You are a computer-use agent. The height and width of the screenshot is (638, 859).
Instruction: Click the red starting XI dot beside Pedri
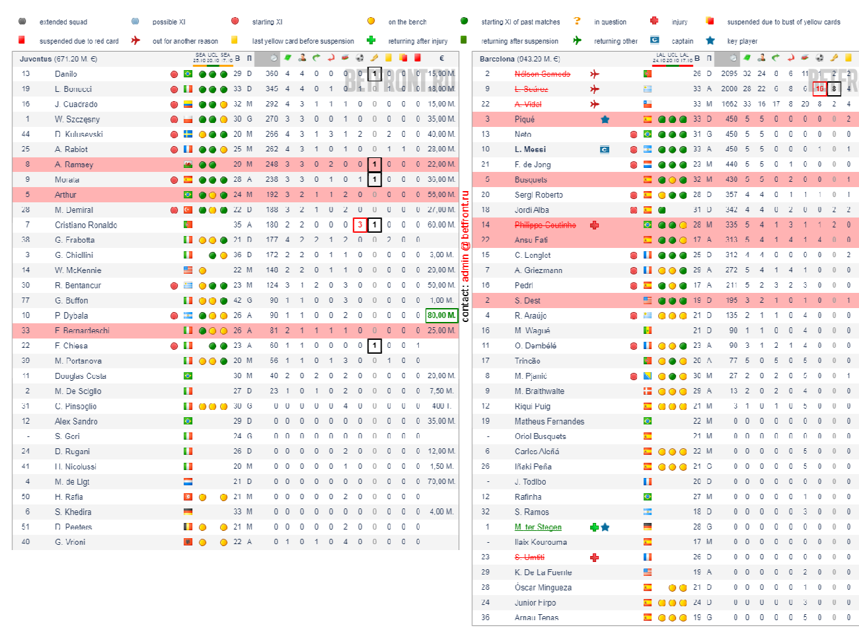pyautogui.click(x=634, y=286)
